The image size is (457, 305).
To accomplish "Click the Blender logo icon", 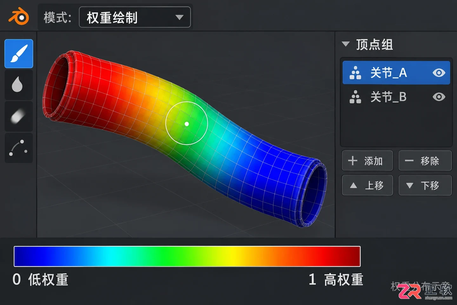I will (x=19, y=17).
